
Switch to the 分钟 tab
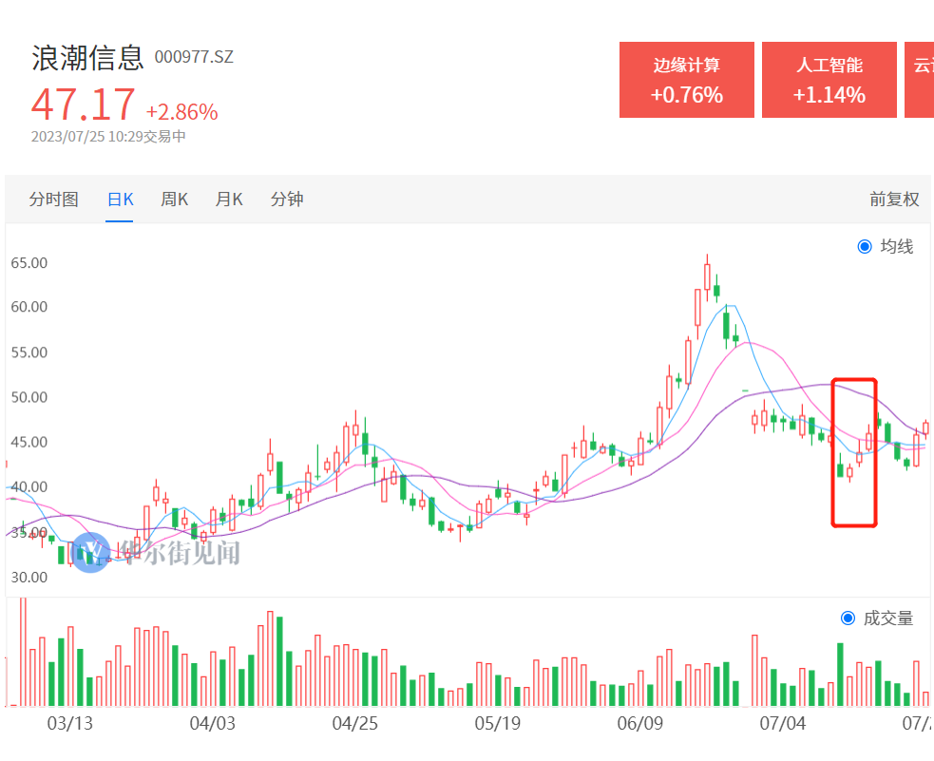[x=287, y=199]
